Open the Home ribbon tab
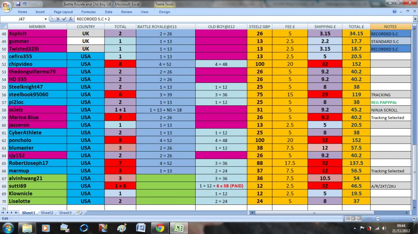 pos(23,12)
